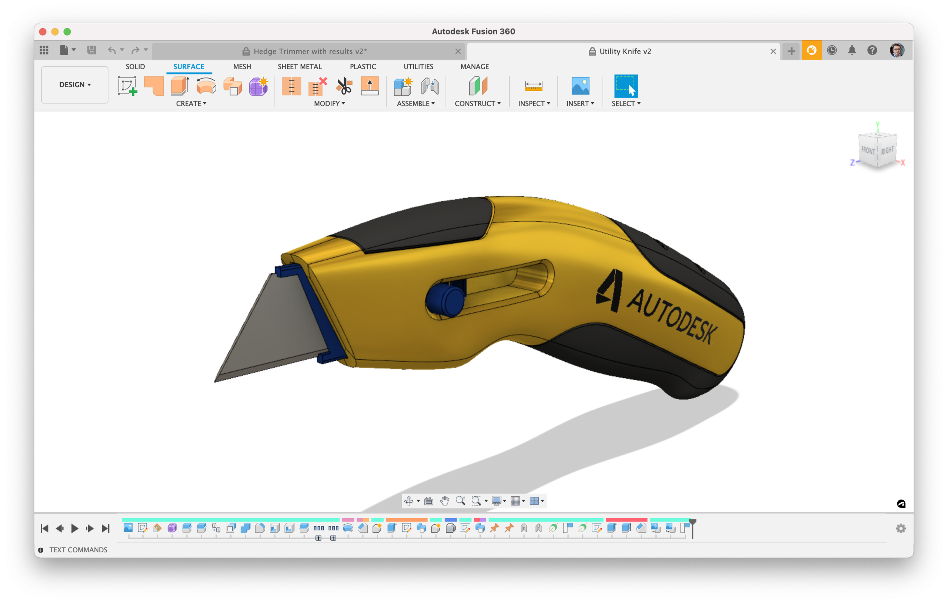The image size is (948, 603).
Task: Click the Offset Plane icon in Construct
Action: [478, 86]
